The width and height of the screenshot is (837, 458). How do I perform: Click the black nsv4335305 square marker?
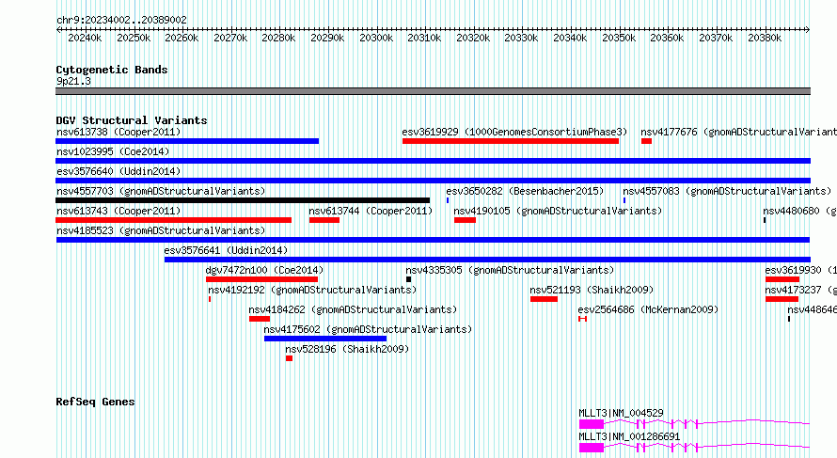(408, 279)
